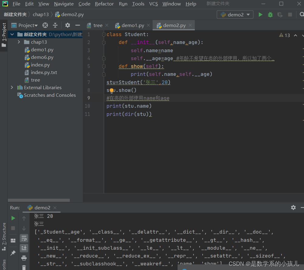This screenshot has height=270, width=304.
Task: Run demo2 with the green toolbar play button
Action: click(260, 15)
